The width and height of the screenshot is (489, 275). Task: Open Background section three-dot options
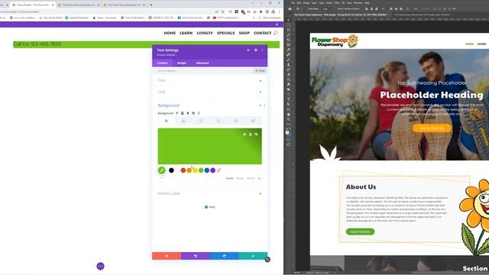(265, 105)
